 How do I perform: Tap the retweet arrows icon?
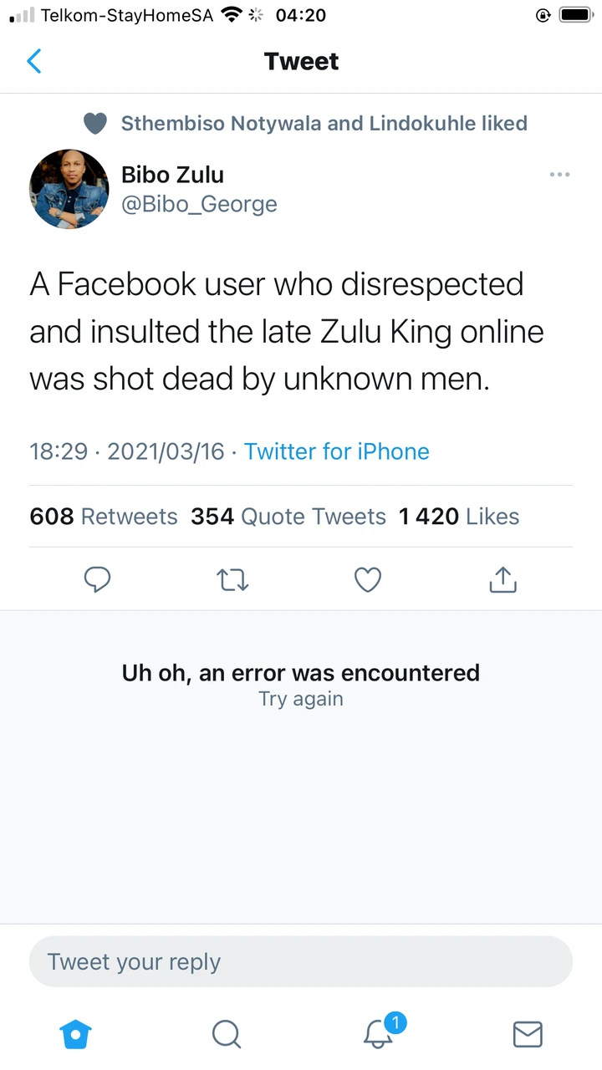tap(232, 579)
